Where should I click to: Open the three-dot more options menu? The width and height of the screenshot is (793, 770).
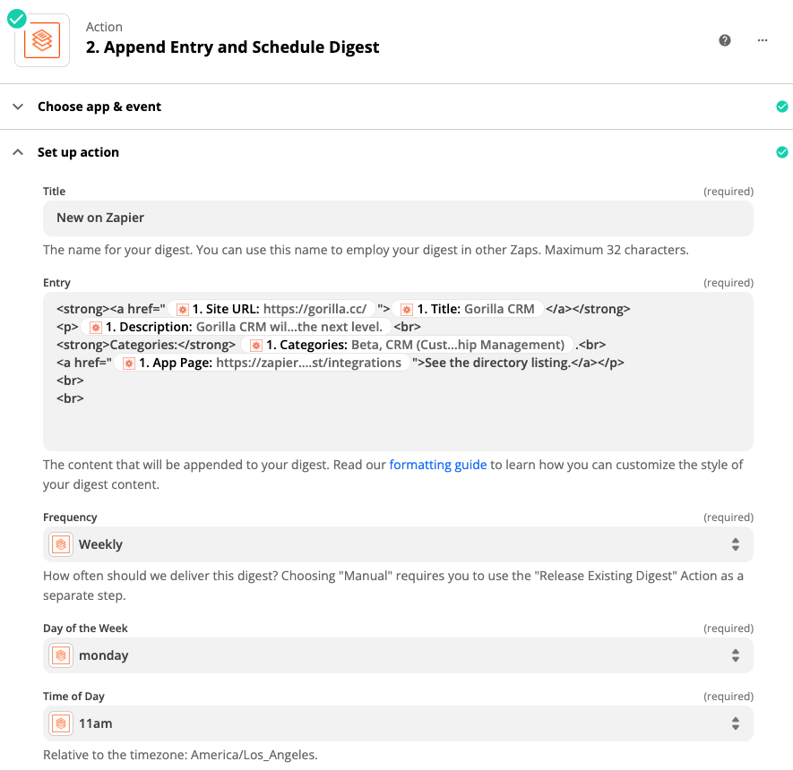[x=763, y=40]
